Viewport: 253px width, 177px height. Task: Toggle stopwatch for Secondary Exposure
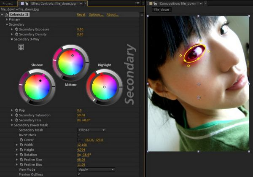(16, 29)
